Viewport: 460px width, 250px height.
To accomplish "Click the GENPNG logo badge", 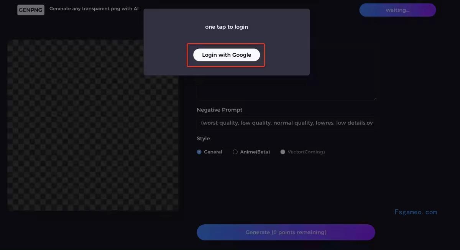I will point(31,10).
